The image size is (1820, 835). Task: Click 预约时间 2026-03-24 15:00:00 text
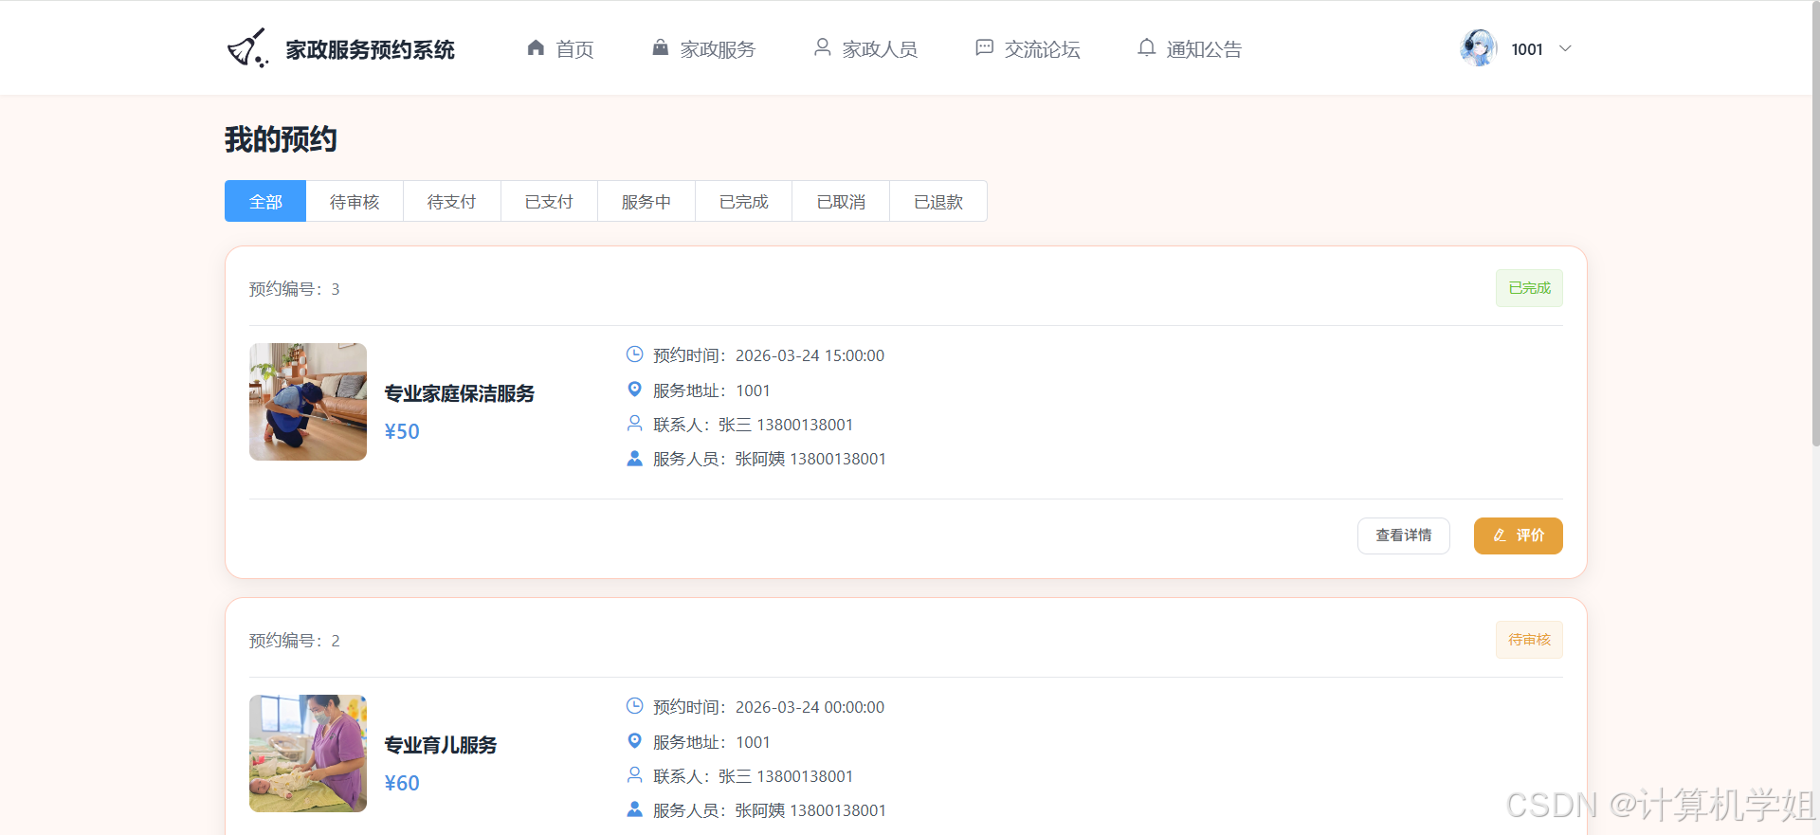(x=769, y=355)
